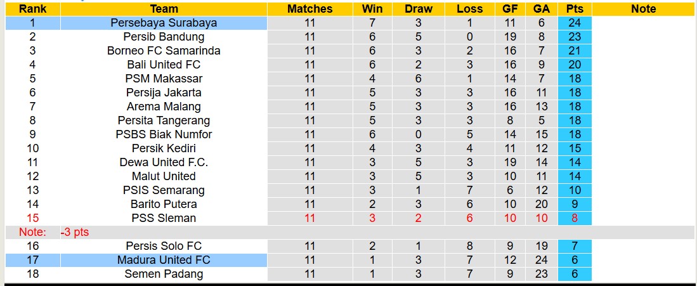
Task: Click the Draw column header
Action: click(419, 9)
